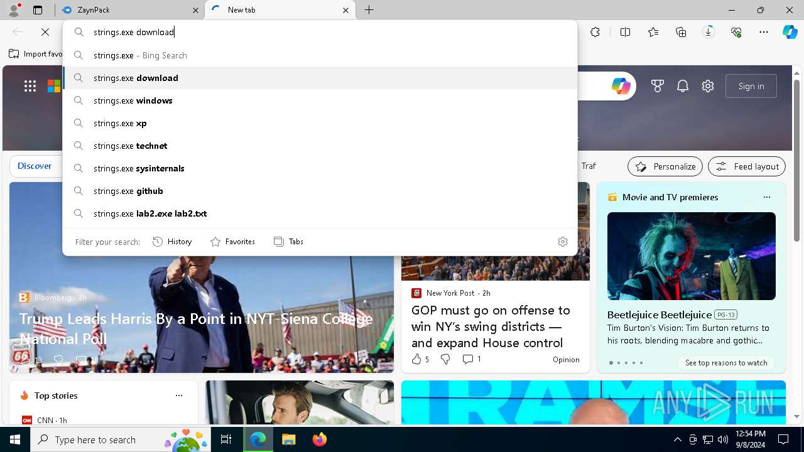Open more options for Movie and TV premieres
This screenshot has width=804, height=452.
(766, 197)
